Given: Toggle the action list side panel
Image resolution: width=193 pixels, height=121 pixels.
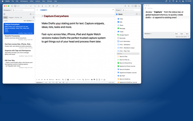Looking at the screenshot, I should click(136, 6).
